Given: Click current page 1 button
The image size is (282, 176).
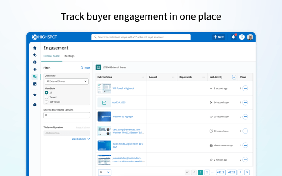Looking at the screenshot, I should pos(201,172).
